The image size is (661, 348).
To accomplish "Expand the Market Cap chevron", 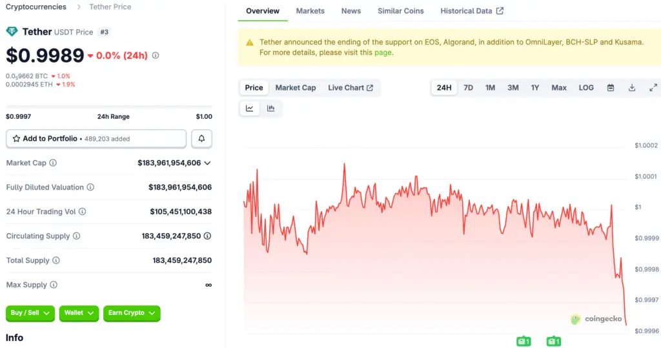I will click(x=207, y=163).
